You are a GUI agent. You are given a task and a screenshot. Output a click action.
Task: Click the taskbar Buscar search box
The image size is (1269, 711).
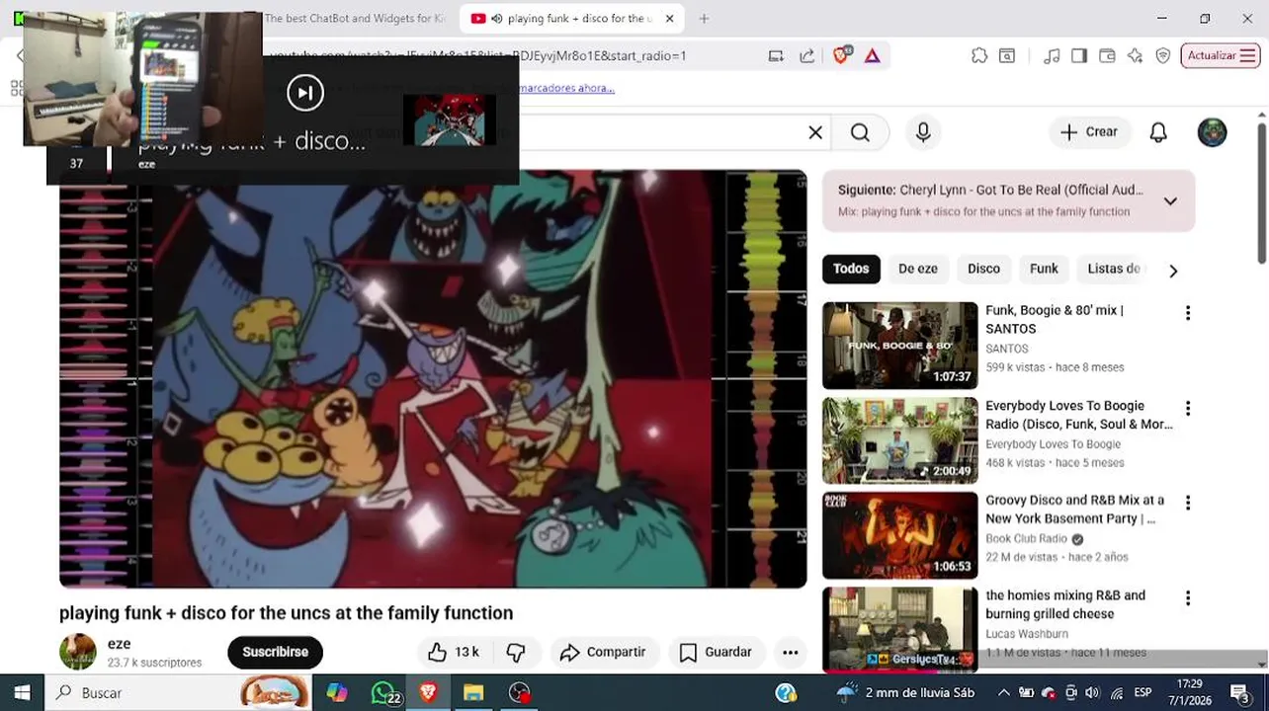click(178, 693)
